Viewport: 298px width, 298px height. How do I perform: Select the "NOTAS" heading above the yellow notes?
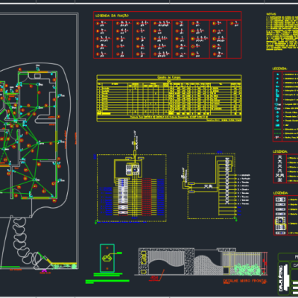point(271,14)
